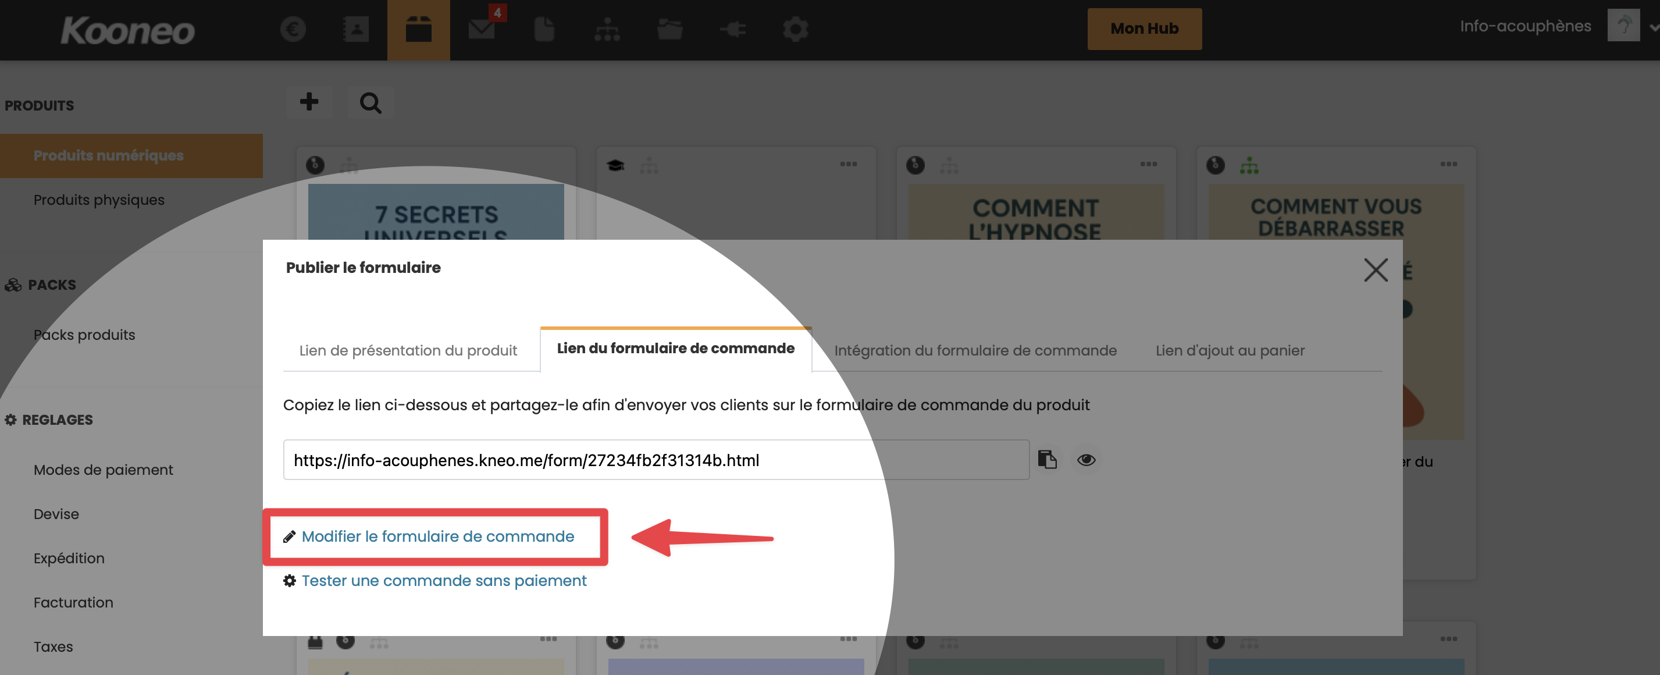1660x675 pixels.
Task: Switch to Lien de présentation du produit tab
Action: tap(408, 350)
